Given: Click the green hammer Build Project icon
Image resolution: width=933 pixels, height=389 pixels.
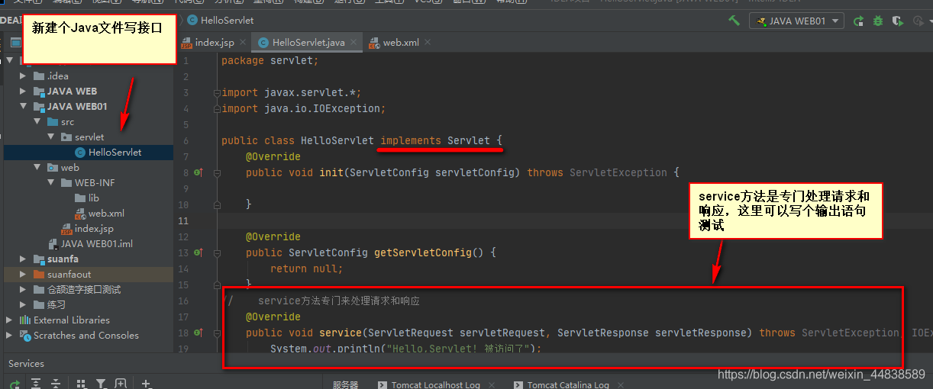Looking at the screenshot, I should click(734, 21).
